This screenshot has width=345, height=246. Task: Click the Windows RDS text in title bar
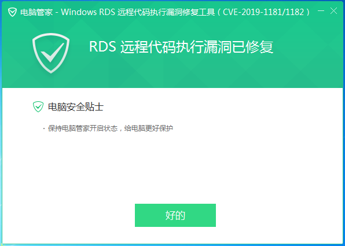coord(88,12)
